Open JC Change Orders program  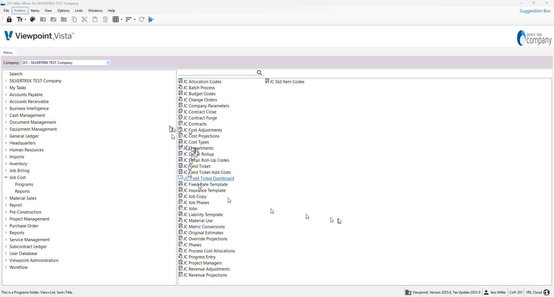coord(200,100)
